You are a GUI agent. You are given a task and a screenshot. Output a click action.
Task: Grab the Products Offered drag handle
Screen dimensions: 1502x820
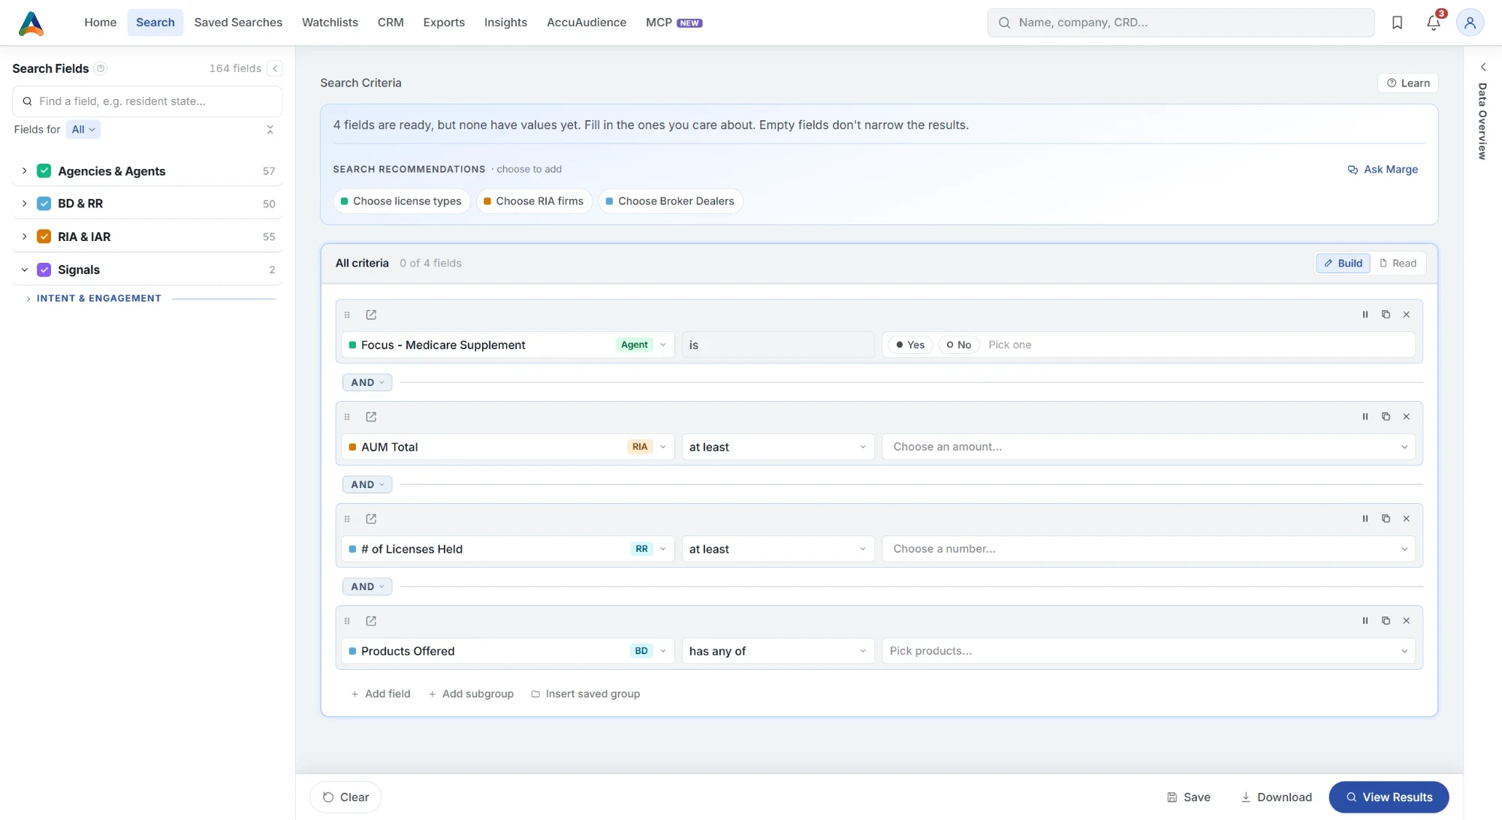[347, 621]
